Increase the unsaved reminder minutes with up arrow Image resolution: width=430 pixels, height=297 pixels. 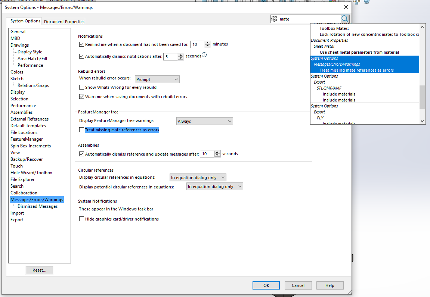pos(208,43)
